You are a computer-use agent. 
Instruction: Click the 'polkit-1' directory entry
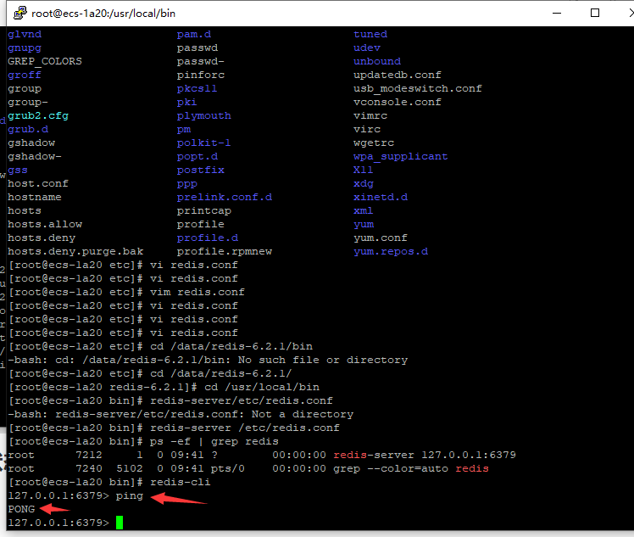pyautogui.click(x=203, y=143)
